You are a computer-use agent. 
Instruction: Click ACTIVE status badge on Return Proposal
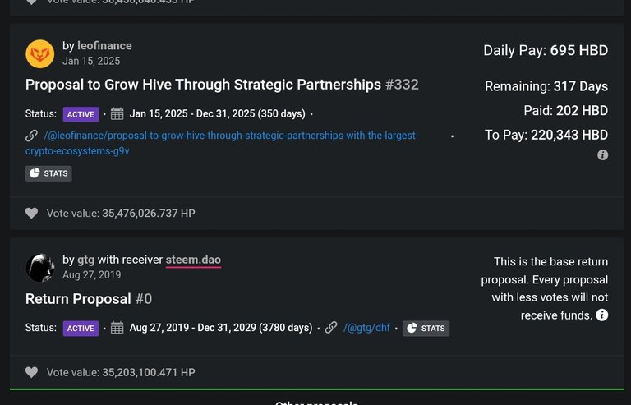[x=81, y=328]
